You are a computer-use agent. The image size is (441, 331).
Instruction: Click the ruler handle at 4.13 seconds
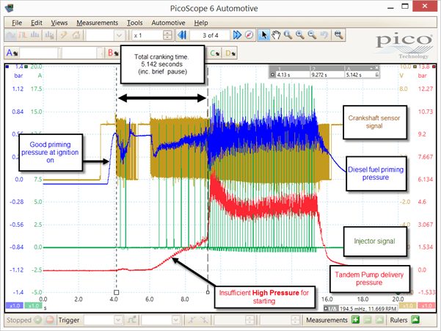116,293
